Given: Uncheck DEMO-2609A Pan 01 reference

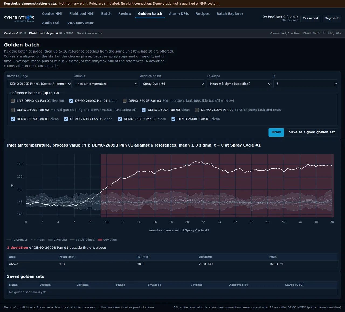Looking at the screenshot, I should tap(13, 119).
